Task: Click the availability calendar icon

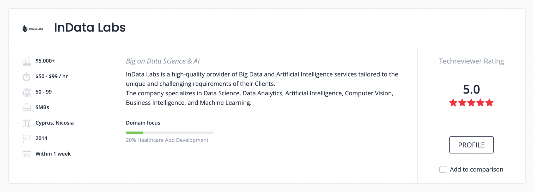Action: point(26,154)
